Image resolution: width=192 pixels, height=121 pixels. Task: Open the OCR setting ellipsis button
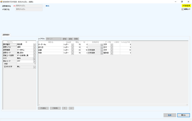[x=34, y=58]
